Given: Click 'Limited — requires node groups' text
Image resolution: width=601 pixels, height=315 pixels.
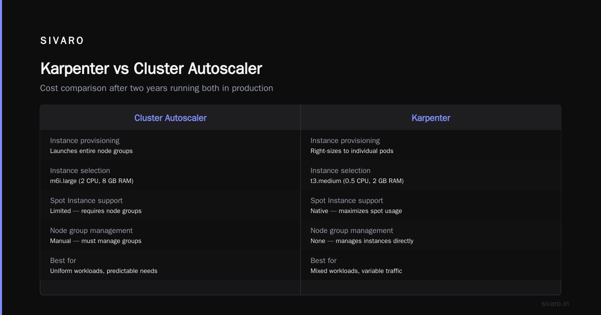Looking at the screenshot, I should pyautogui.click(x=96, y=211).
